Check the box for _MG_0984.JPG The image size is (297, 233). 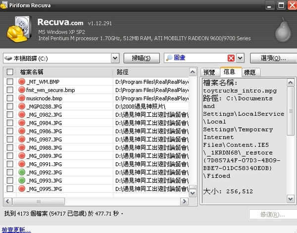[10, 123]
